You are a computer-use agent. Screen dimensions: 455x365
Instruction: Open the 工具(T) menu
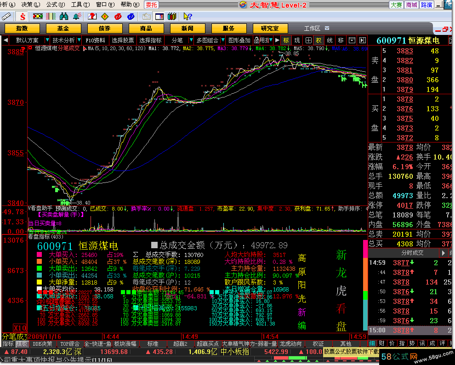tap(80, 5)
